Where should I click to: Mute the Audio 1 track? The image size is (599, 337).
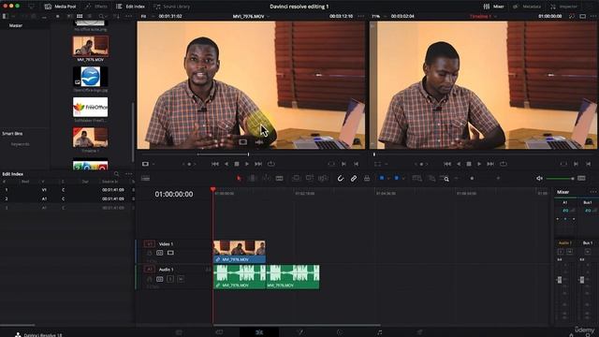[x=181, y=279]
